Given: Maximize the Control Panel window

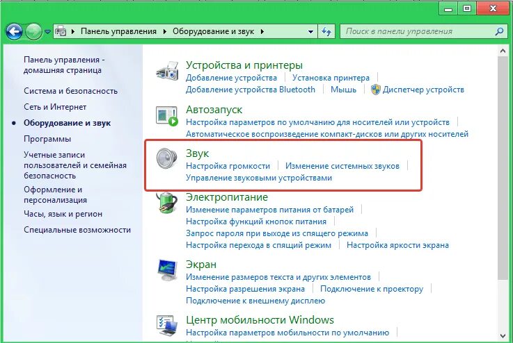Looking at the screenshot, I should point(467,8).
